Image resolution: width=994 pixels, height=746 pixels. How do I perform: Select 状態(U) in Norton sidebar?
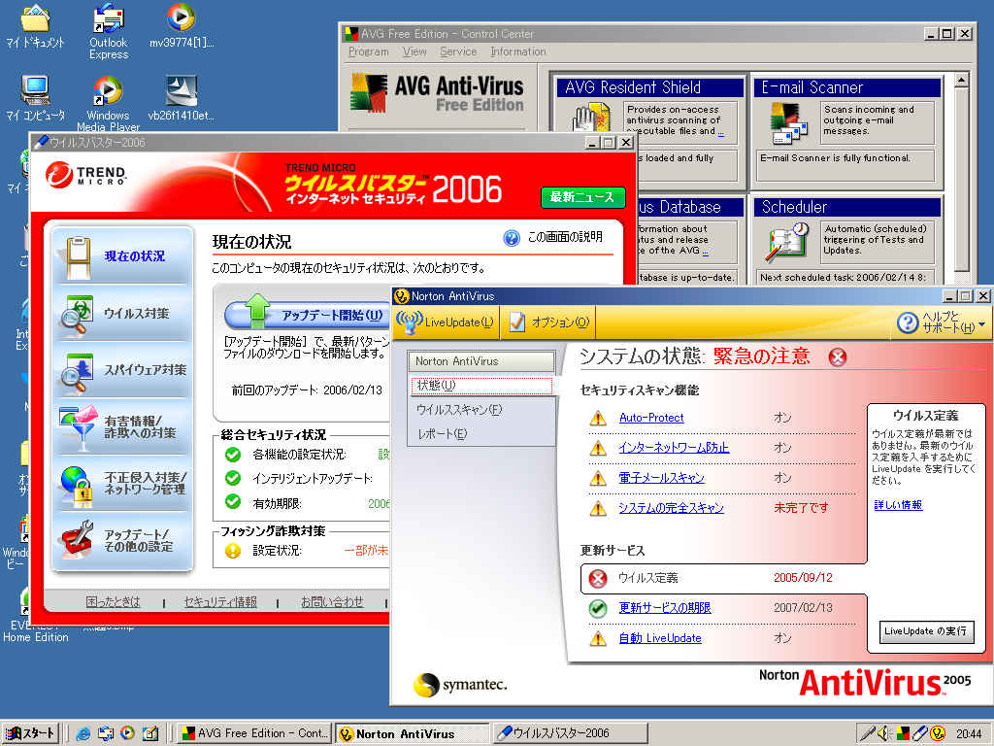click(481, 385)
